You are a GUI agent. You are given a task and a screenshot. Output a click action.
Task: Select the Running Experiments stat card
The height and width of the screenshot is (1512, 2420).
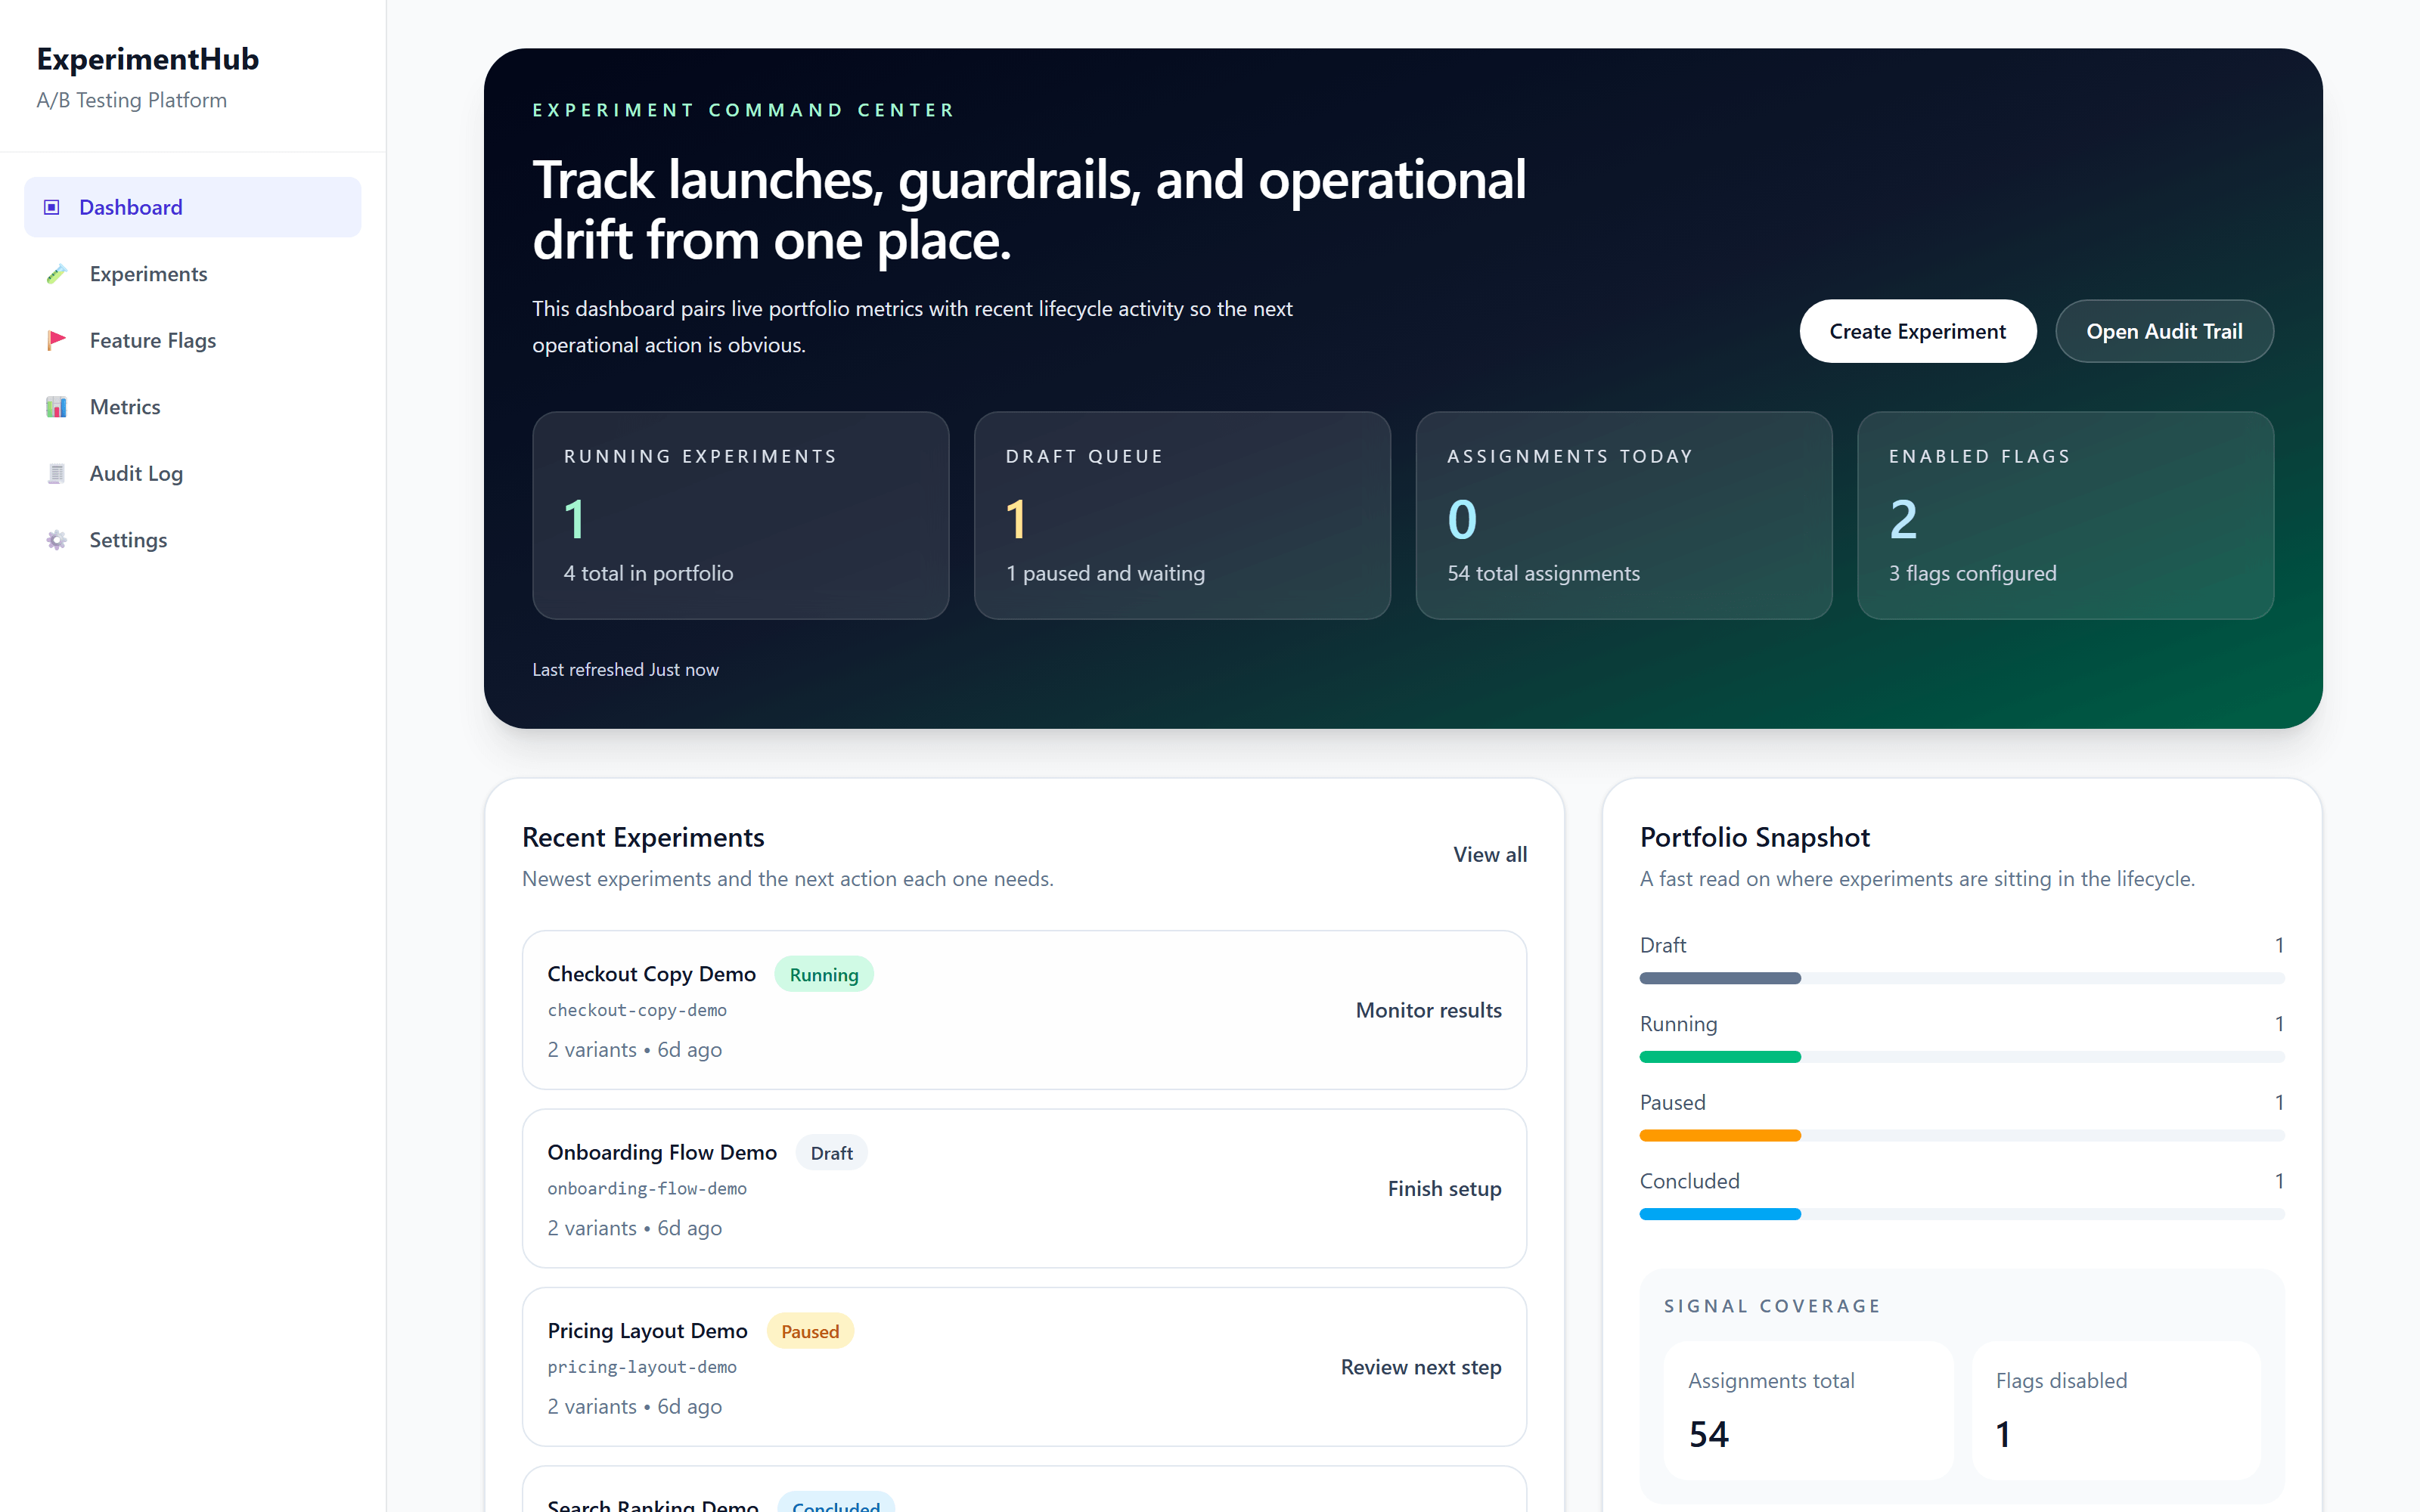[740, 515]
